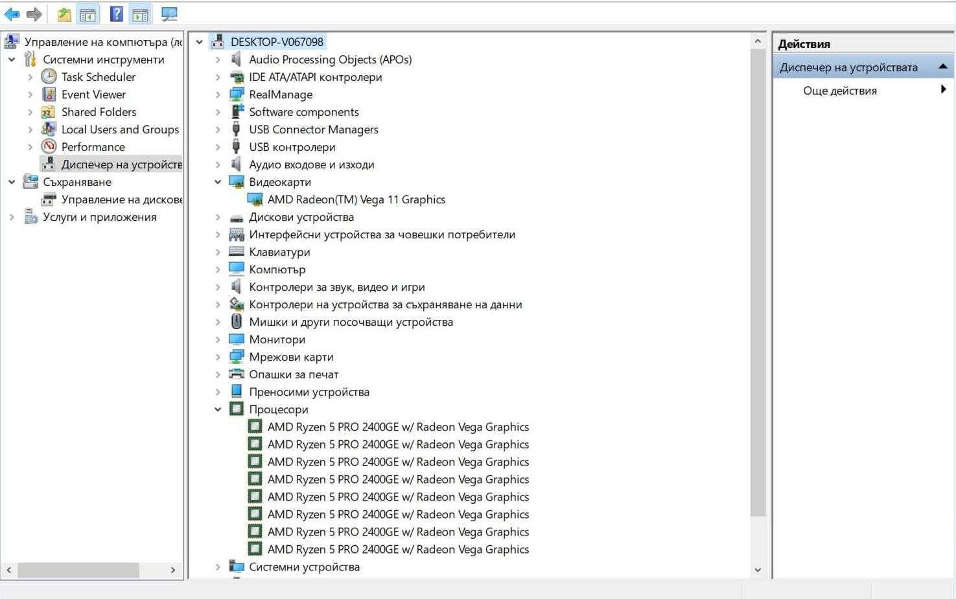
Task: Collapse the Системни инструменти node
Action: (x=12, y=59)
